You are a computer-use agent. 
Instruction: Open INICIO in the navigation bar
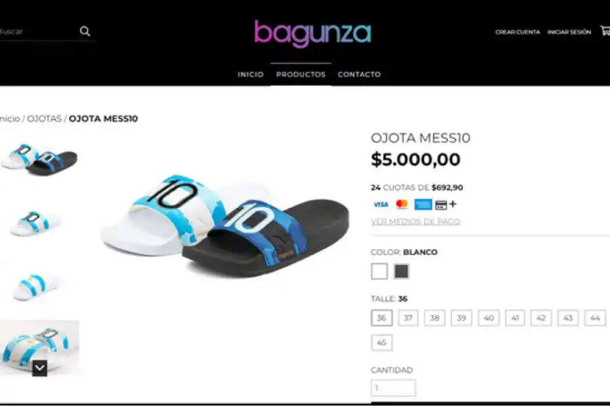click(251, 74)
